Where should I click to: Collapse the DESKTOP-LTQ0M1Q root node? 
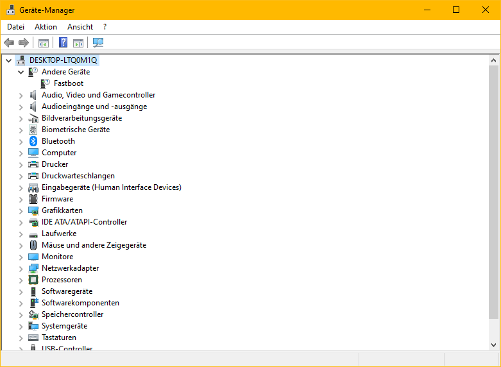tap(8, 60)
